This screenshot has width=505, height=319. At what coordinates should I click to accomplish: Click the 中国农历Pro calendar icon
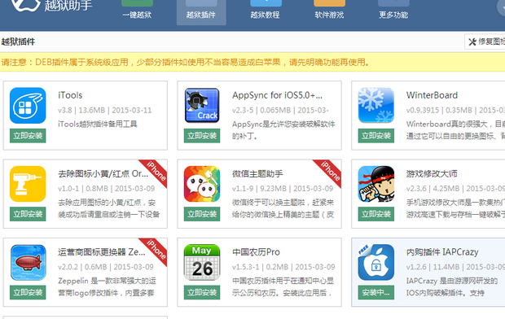click(x=202, y=262)
